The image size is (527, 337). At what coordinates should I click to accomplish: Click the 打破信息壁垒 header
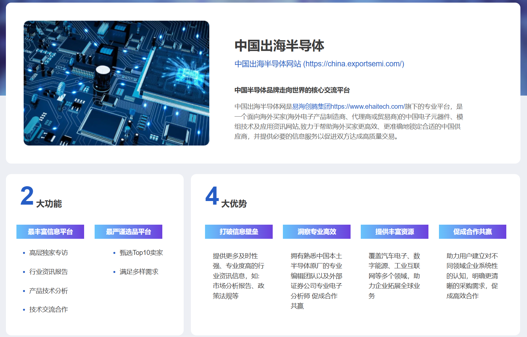[239, 232]
